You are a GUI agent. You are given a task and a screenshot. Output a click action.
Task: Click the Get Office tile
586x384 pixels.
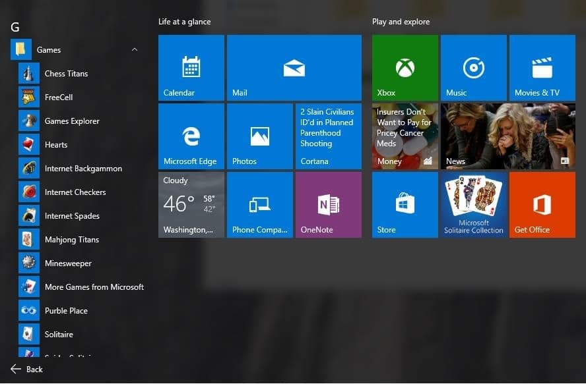[542, 205]
